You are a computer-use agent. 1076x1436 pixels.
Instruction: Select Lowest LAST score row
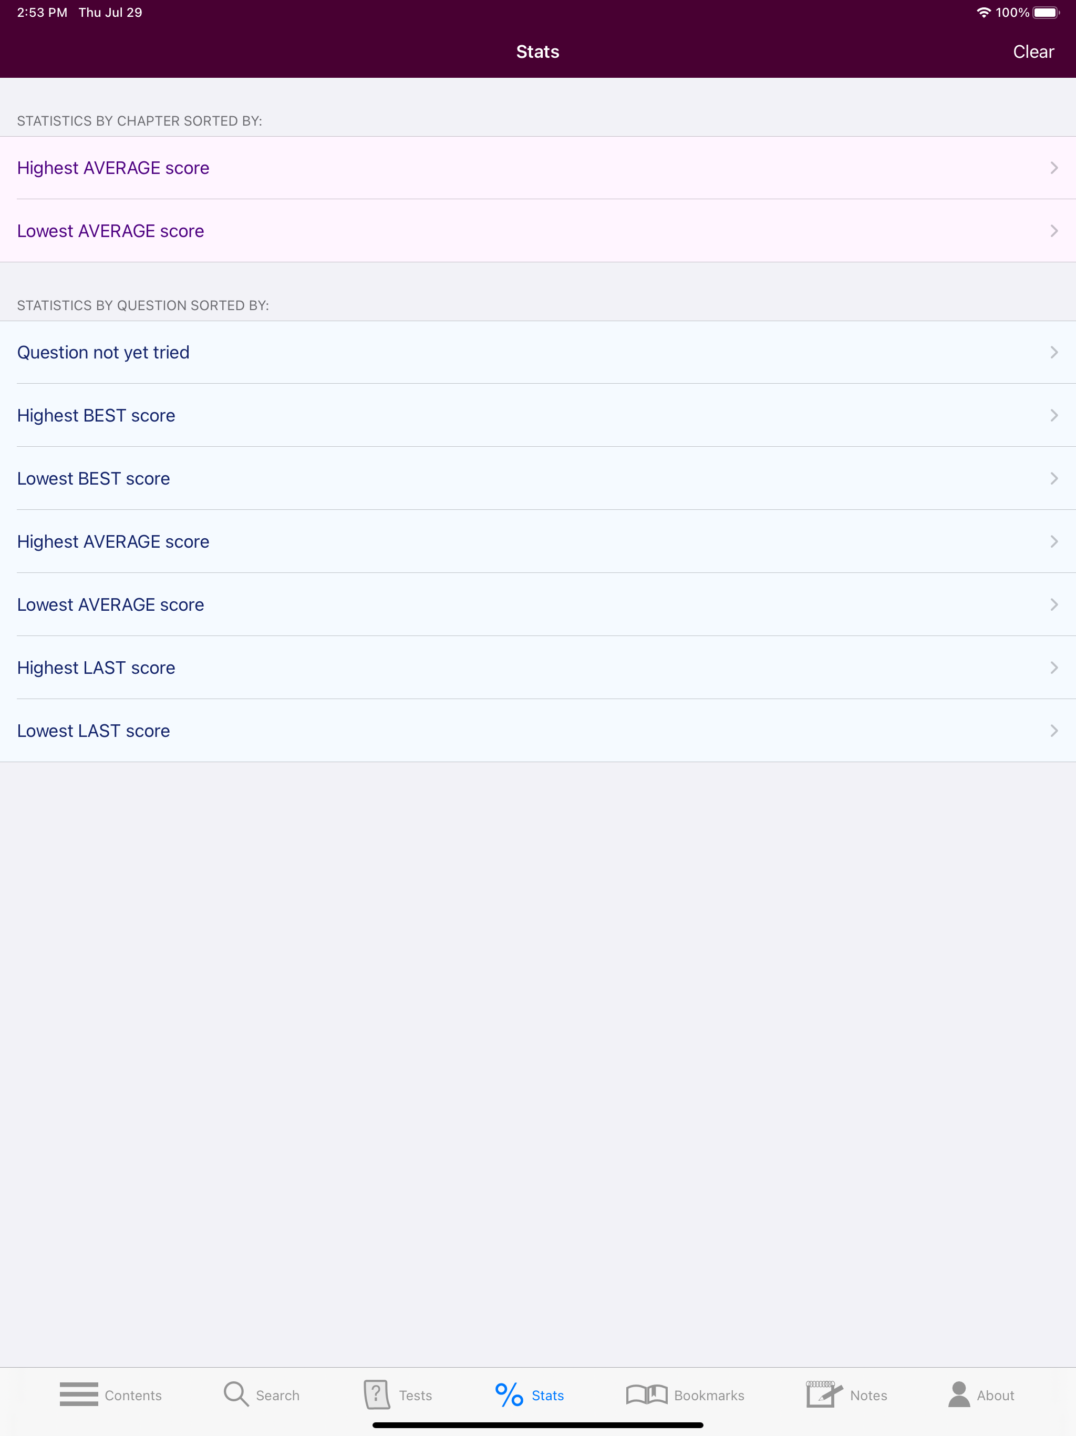(x=537, y=730)
